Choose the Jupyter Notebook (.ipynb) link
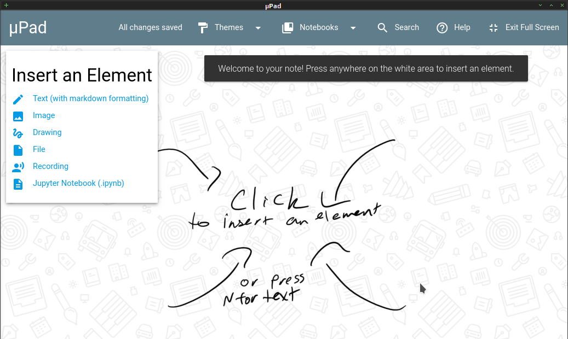Viewport: 568px width, 339px height. coord(78,183)
